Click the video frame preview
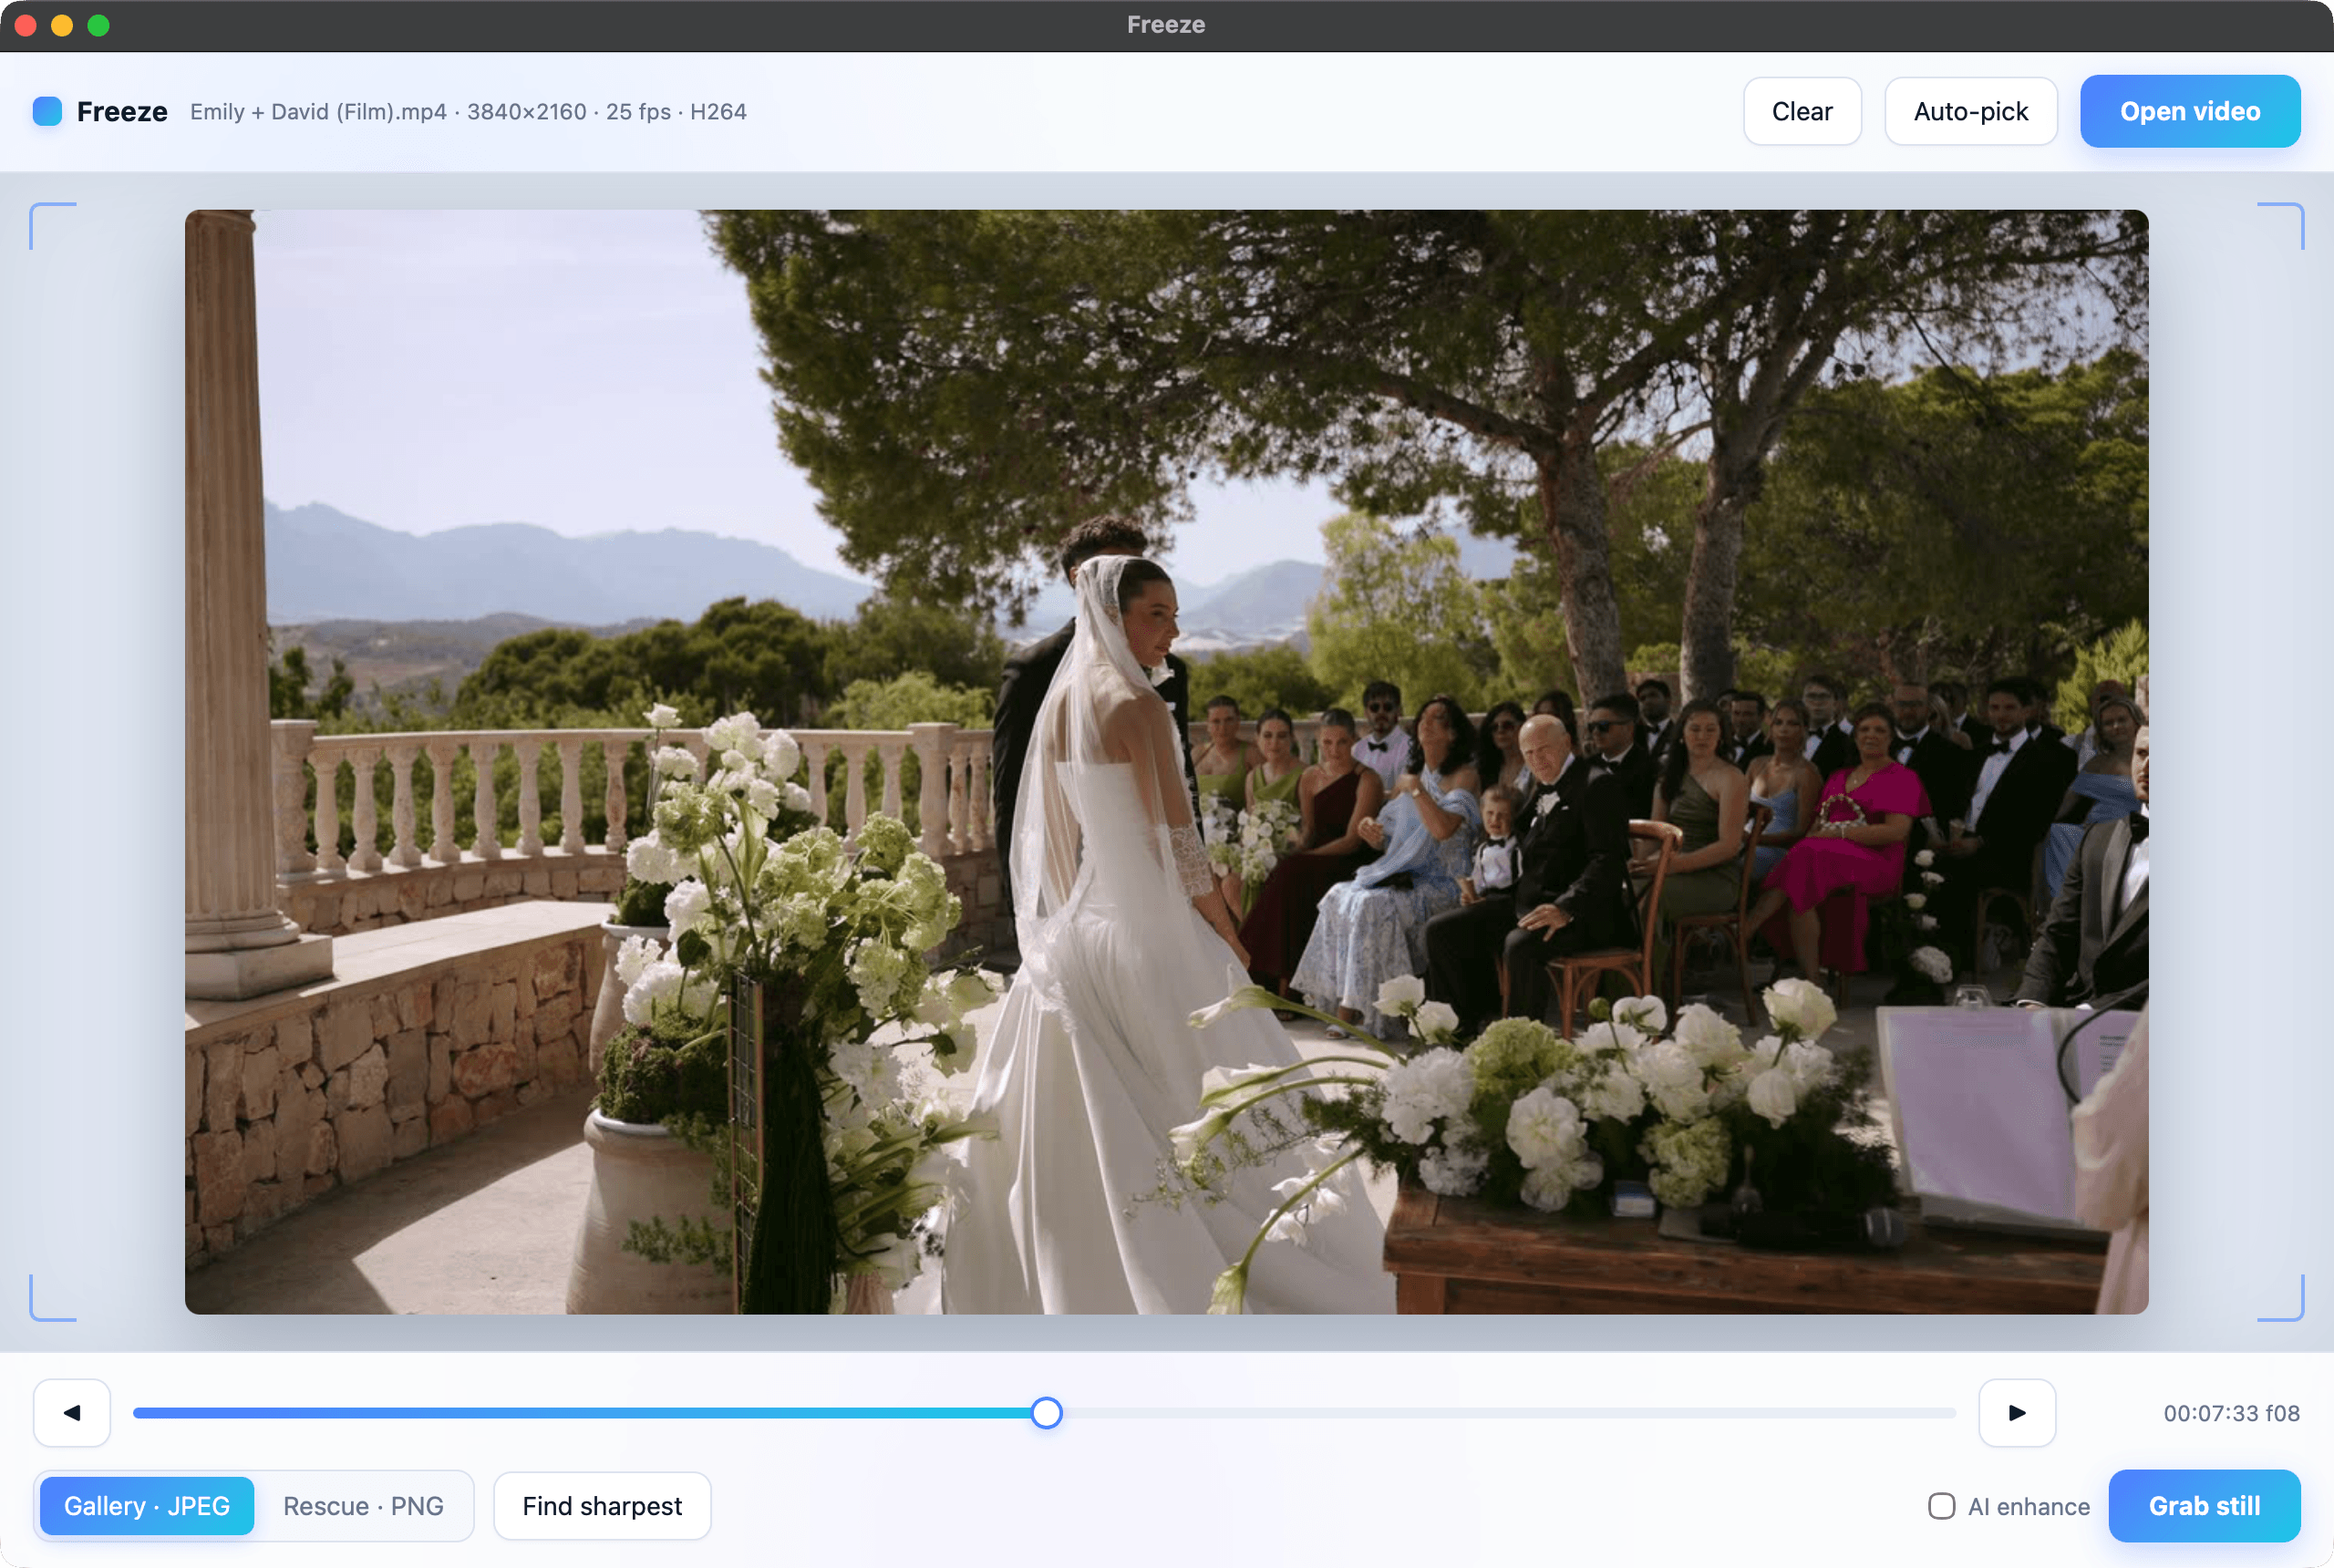 click(1166, 761)
